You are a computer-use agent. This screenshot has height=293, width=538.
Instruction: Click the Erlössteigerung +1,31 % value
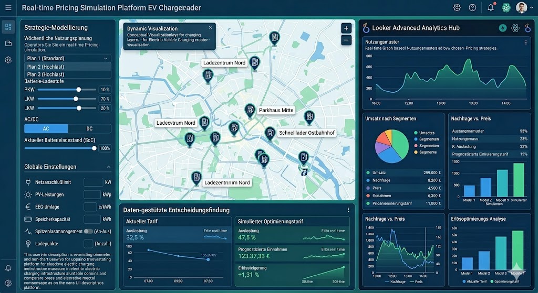pyautogui.click(x=249, y=275)
